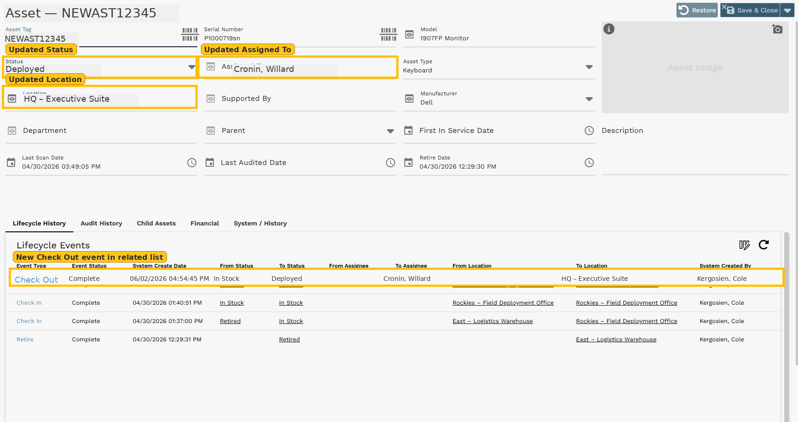Open the 01:40:51 PM Check In event
The width and height of the screenshot is (798, 422).
click(29, 303)
